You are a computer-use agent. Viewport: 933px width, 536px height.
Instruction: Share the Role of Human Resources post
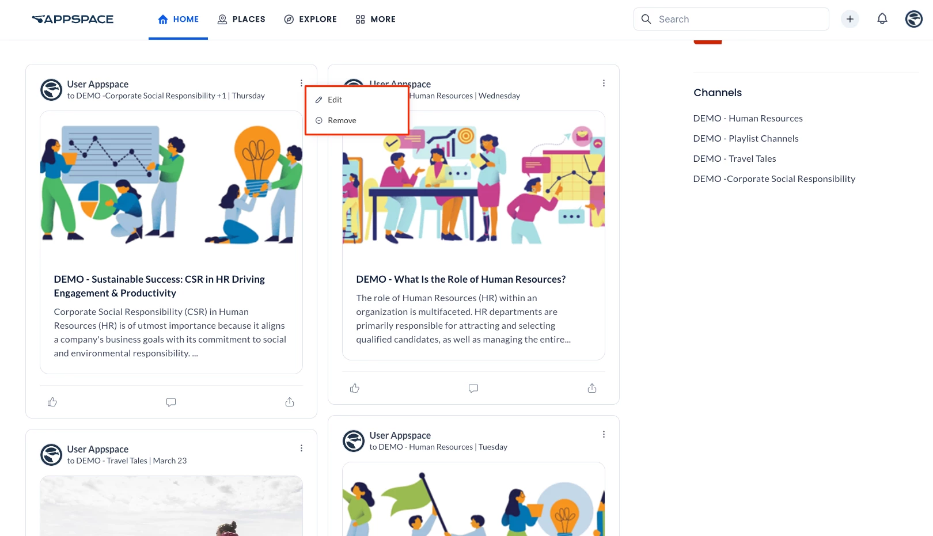592,388
